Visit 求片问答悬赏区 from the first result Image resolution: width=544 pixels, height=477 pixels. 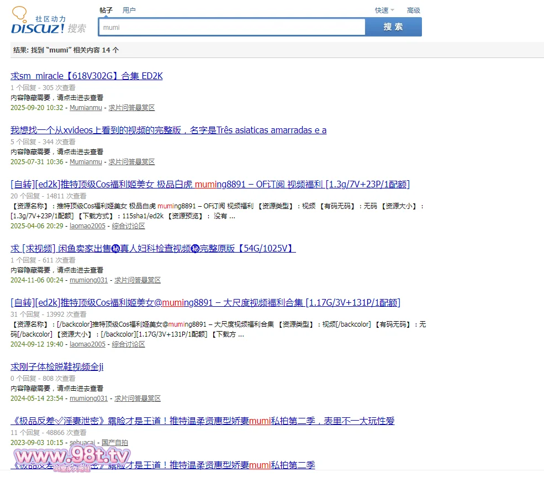tap(131, 108)
